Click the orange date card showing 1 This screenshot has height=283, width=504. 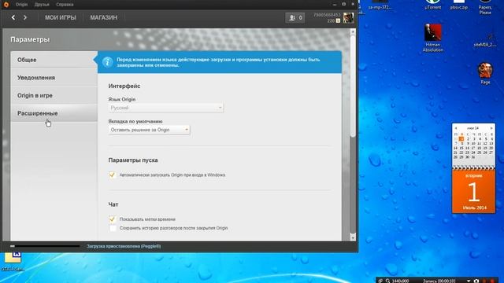pyautogui.click(x=473, y=192)
